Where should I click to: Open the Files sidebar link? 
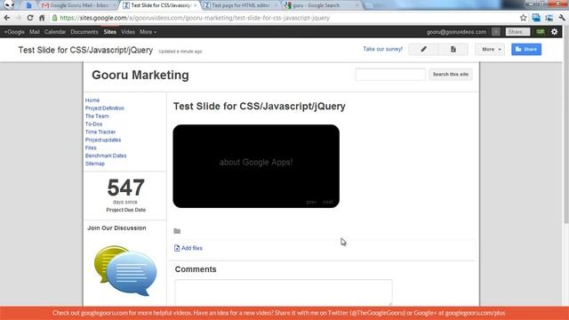pyautogui.click(x=91, y=148)
